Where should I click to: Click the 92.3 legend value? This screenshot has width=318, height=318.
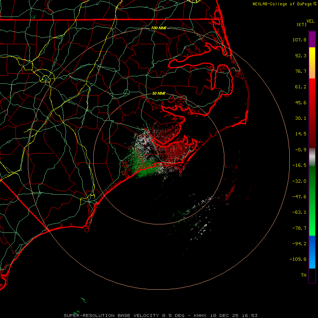pos(301,55)
